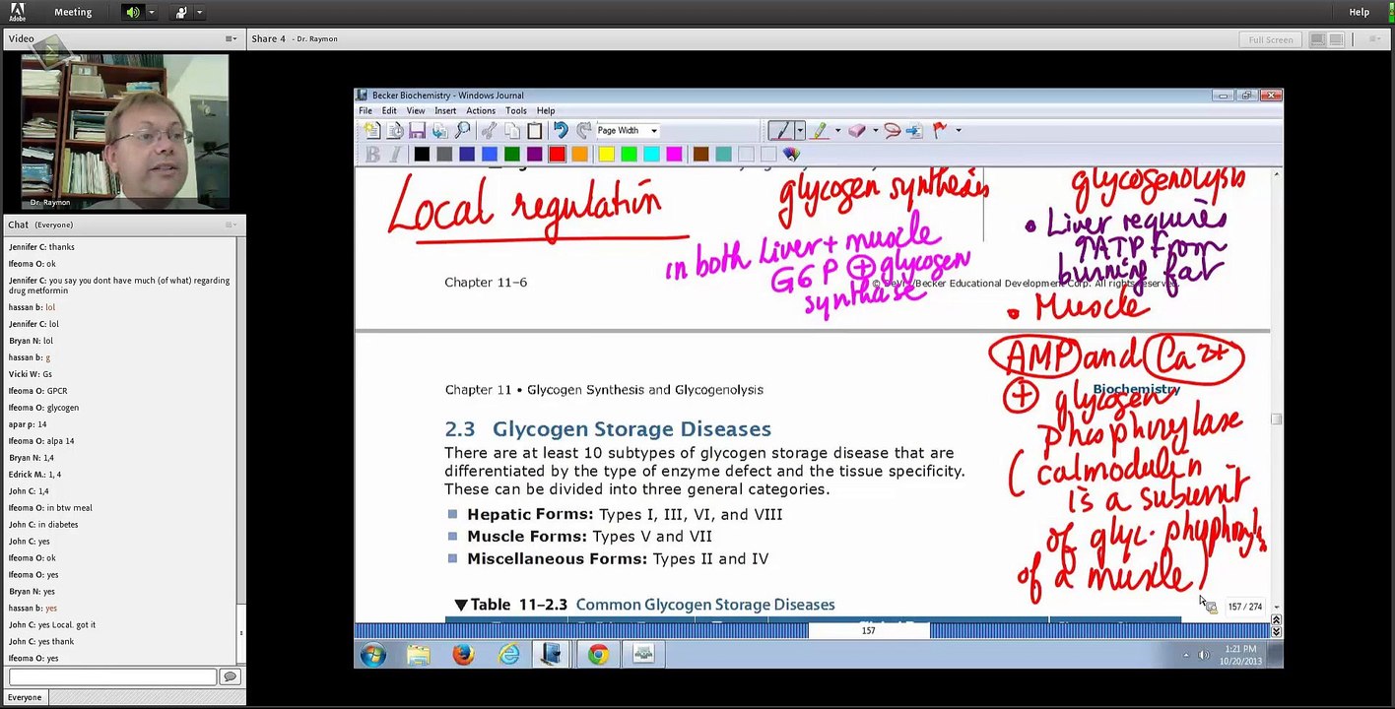Open the Flag color dropdown arrow
Screen dimensions: 1395x709
coord(959,130)
